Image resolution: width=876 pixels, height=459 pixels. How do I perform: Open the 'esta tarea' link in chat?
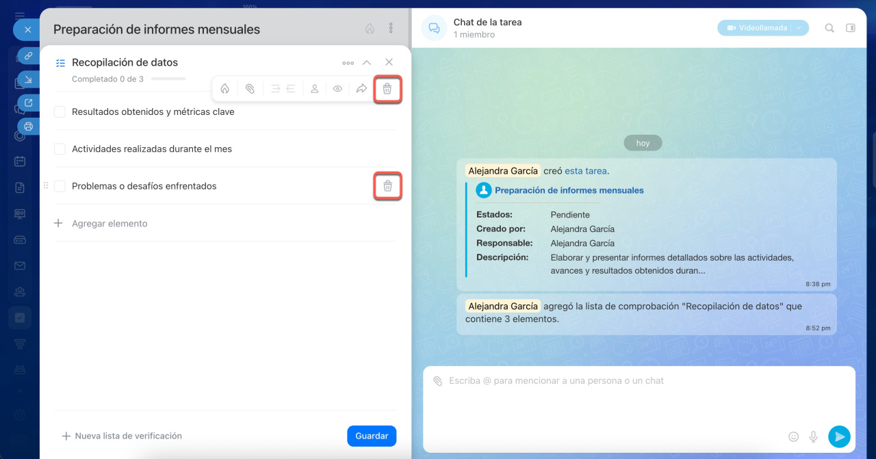coord(585,171)
